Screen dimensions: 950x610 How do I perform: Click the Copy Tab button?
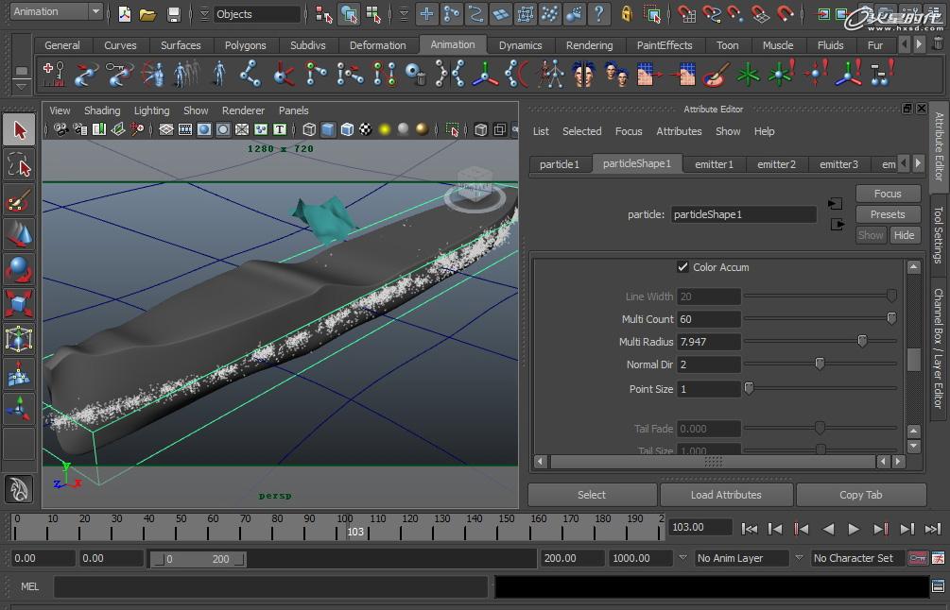click(862, 494)
